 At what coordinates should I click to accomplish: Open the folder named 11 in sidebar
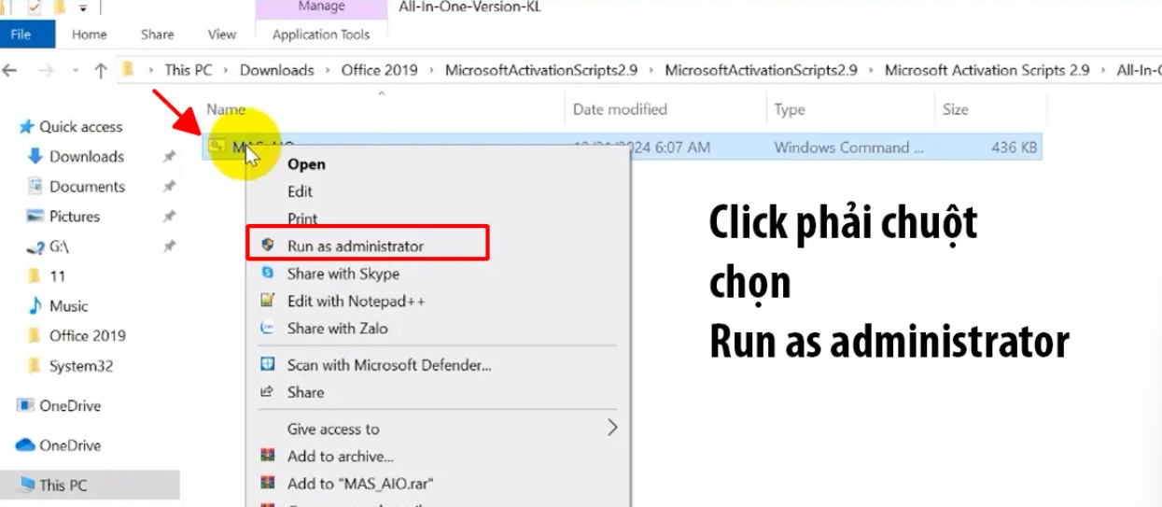click(x=57, y=276)
